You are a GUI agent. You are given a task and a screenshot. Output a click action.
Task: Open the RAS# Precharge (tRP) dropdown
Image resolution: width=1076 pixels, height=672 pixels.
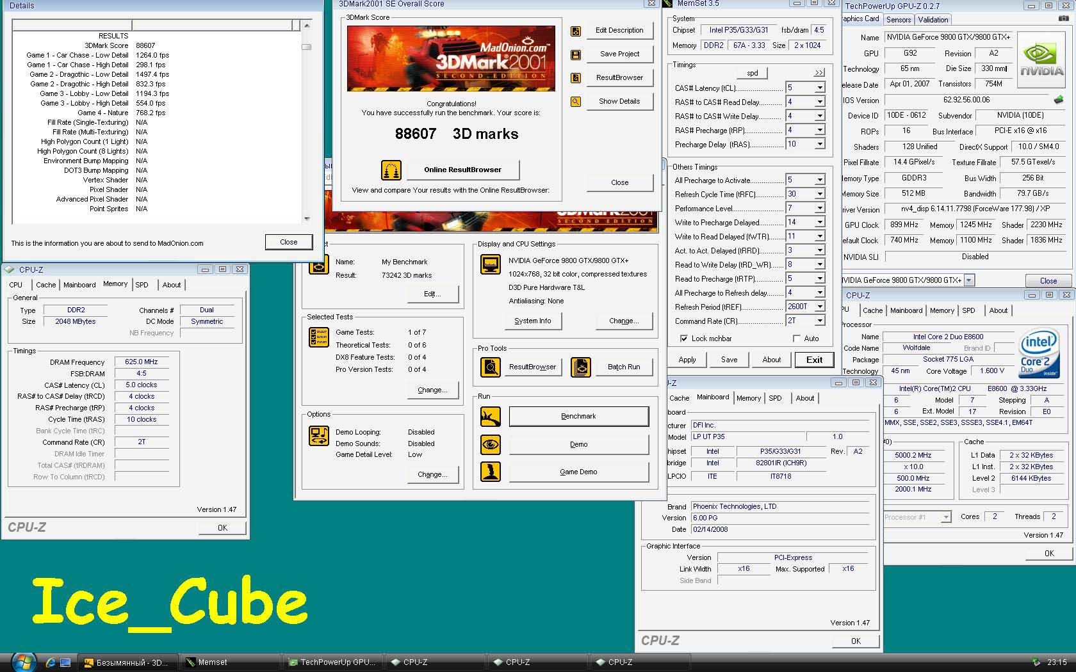tap(820, 130)
